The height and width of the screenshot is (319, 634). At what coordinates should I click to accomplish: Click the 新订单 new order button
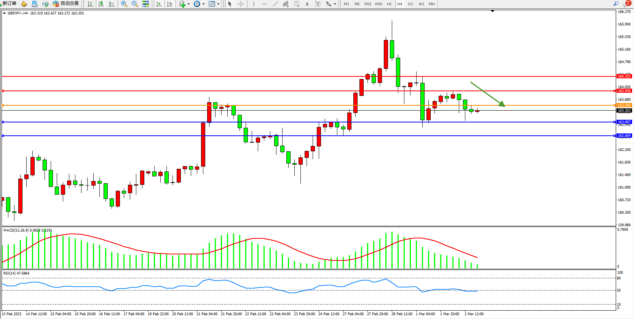point(9,3)
